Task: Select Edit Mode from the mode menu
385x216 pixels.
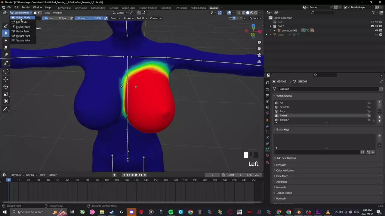Action: [x=21, y=22]
